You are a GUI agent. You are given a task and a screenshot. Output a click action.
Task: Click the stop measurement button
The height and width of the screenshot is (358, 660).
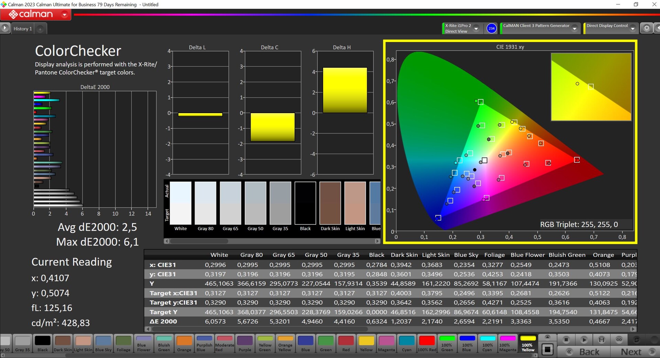click(x=566, y=340)
